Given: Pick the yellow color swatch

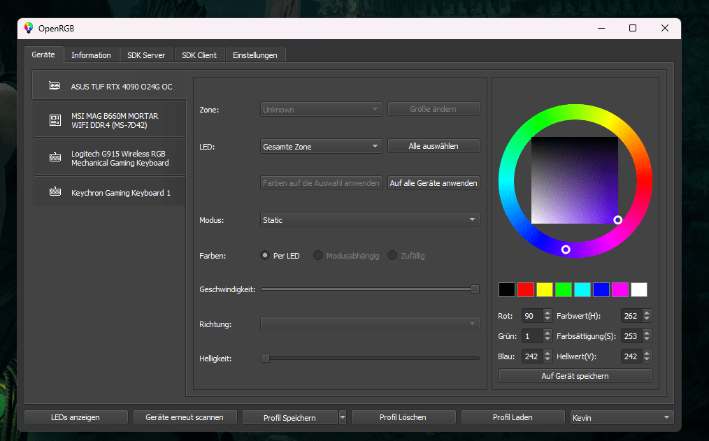Looking at the screenshot, I should pos(545,289).
